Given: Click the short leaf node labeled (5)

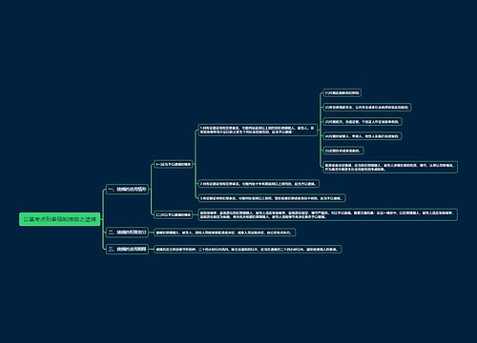Looking at the screenshot, I should click(343, 151).
